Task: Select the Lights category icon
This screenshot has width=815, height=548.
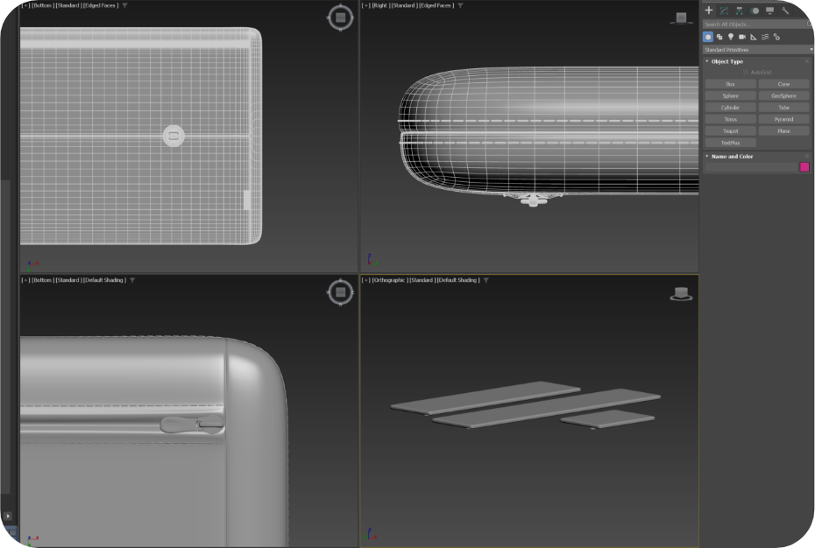Action: (730, 37)
